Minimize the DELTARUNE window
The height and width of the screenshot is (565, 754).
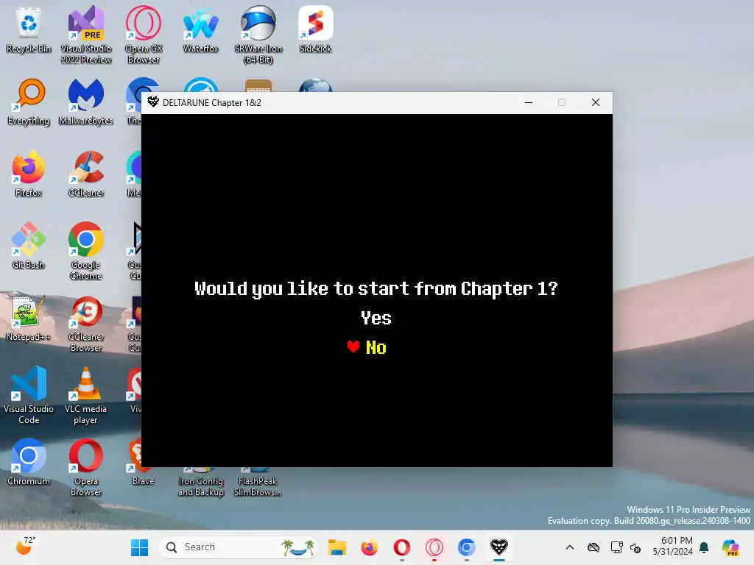point(529,102)
